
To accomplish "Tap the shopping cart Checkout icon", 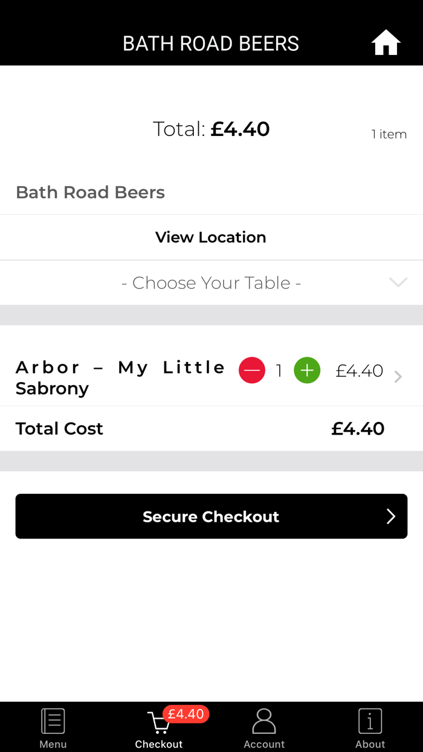I will click(158, 722).
